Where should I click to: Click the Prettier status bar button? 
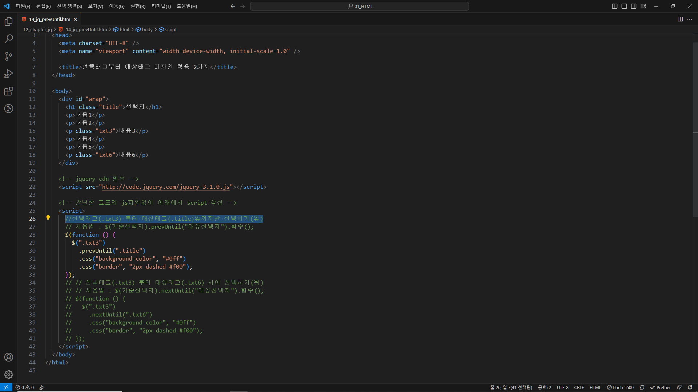click(x=661, y=387)
